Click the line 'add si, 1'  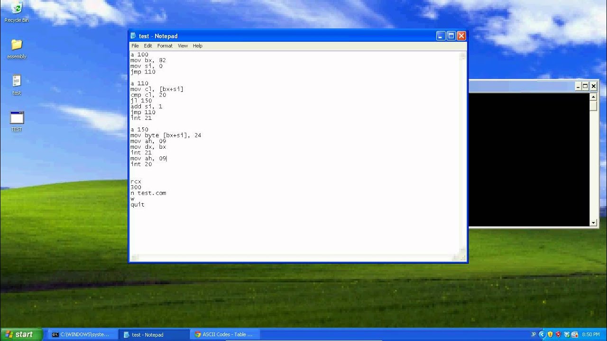click(x=146, y=107)
